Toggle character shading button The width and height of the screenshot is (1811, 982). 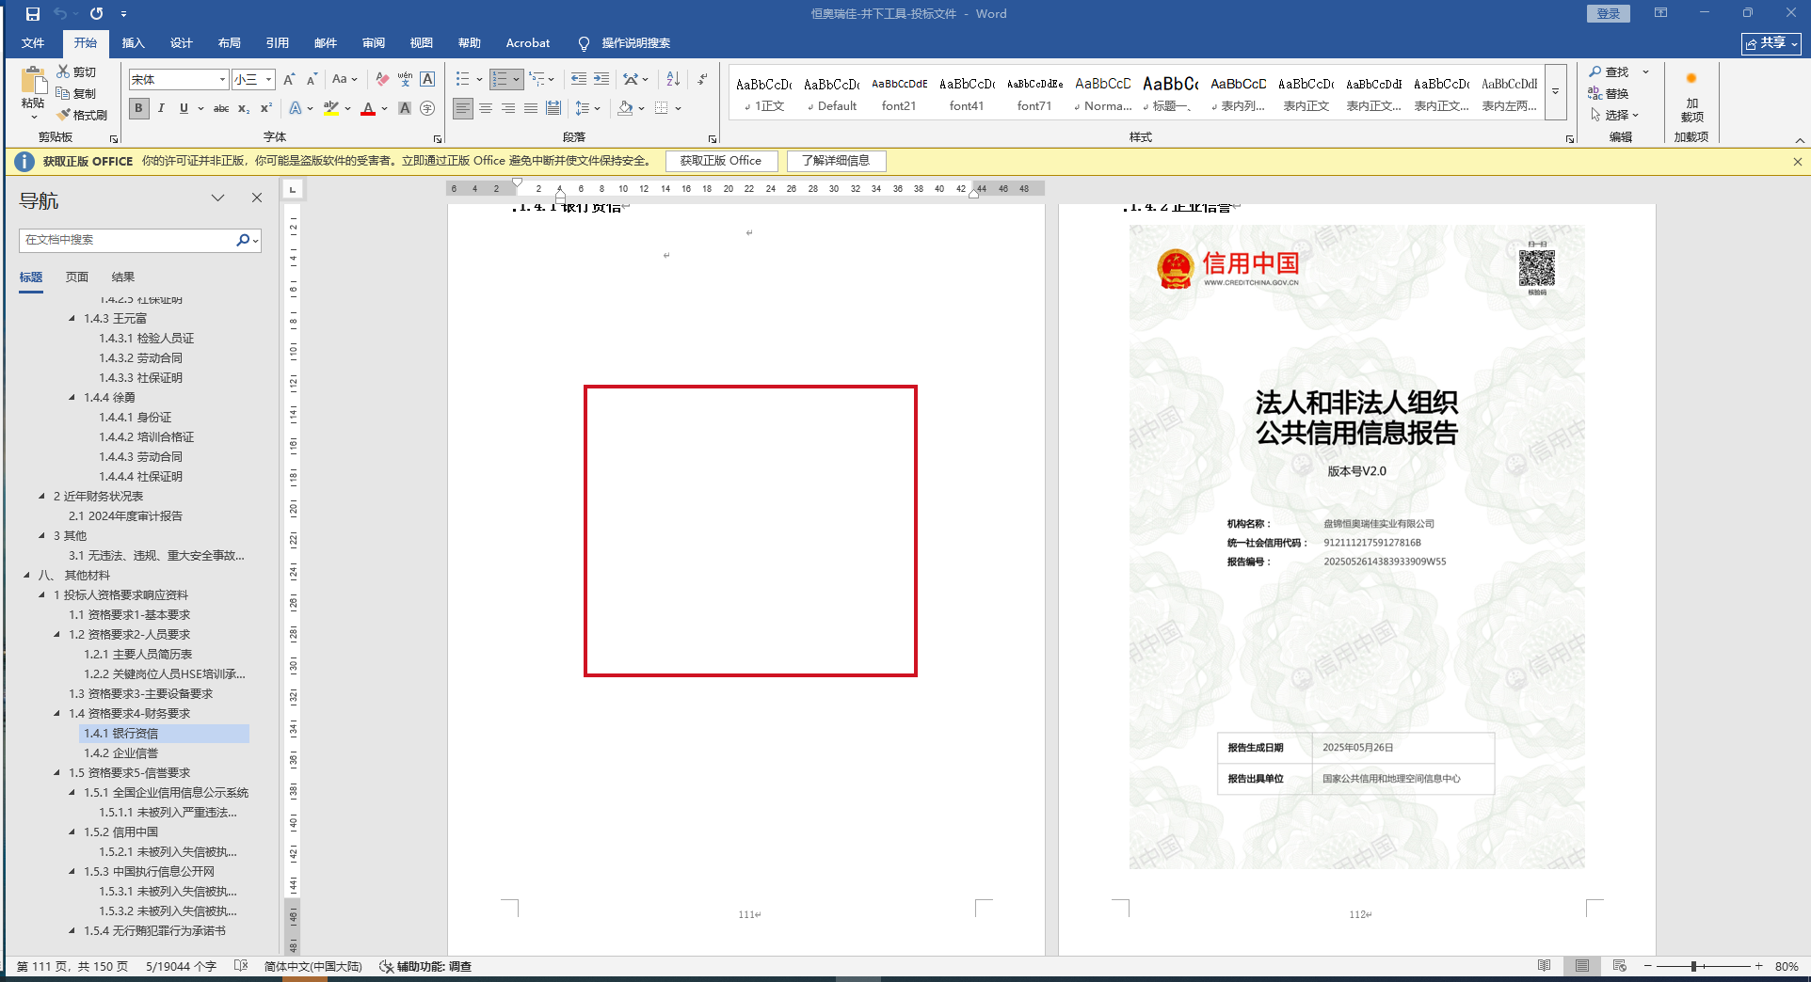[405, 108]
